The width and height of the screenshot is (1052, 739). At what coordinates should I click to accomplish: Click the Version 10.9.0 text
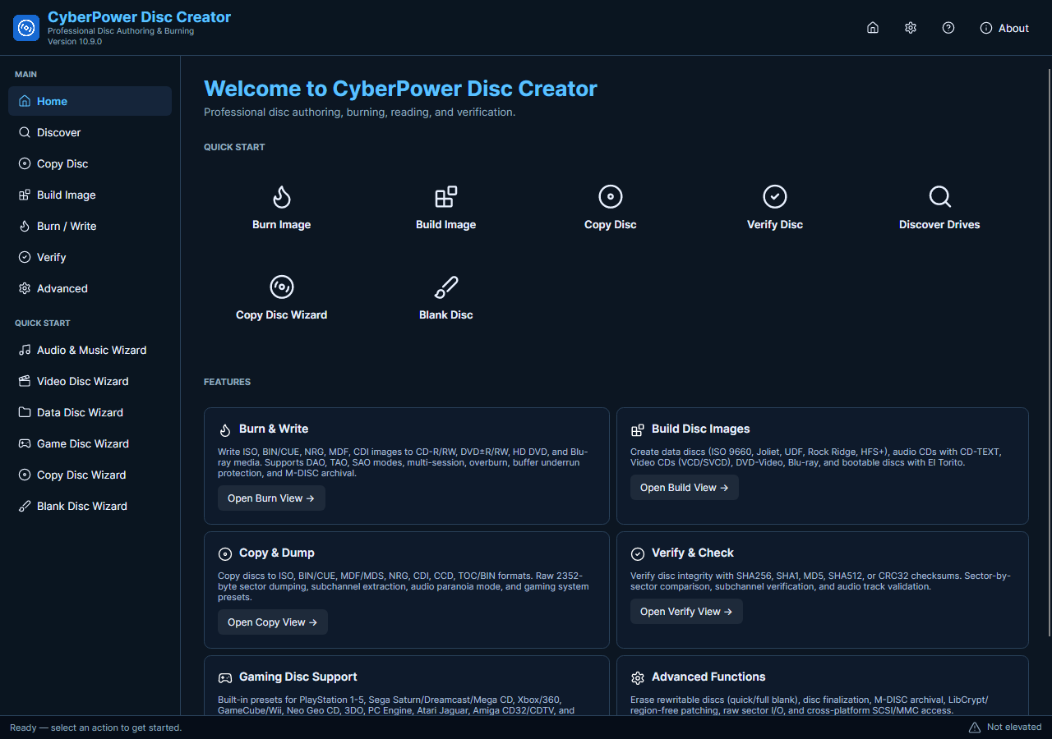pos(75,41)
